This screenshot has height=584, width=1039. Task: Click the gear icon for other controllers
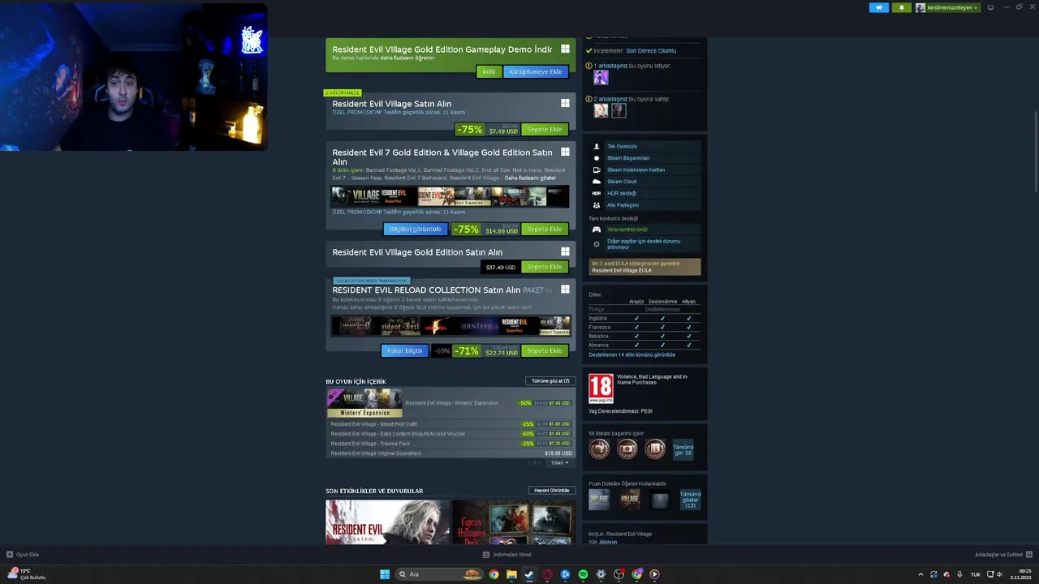597,243
